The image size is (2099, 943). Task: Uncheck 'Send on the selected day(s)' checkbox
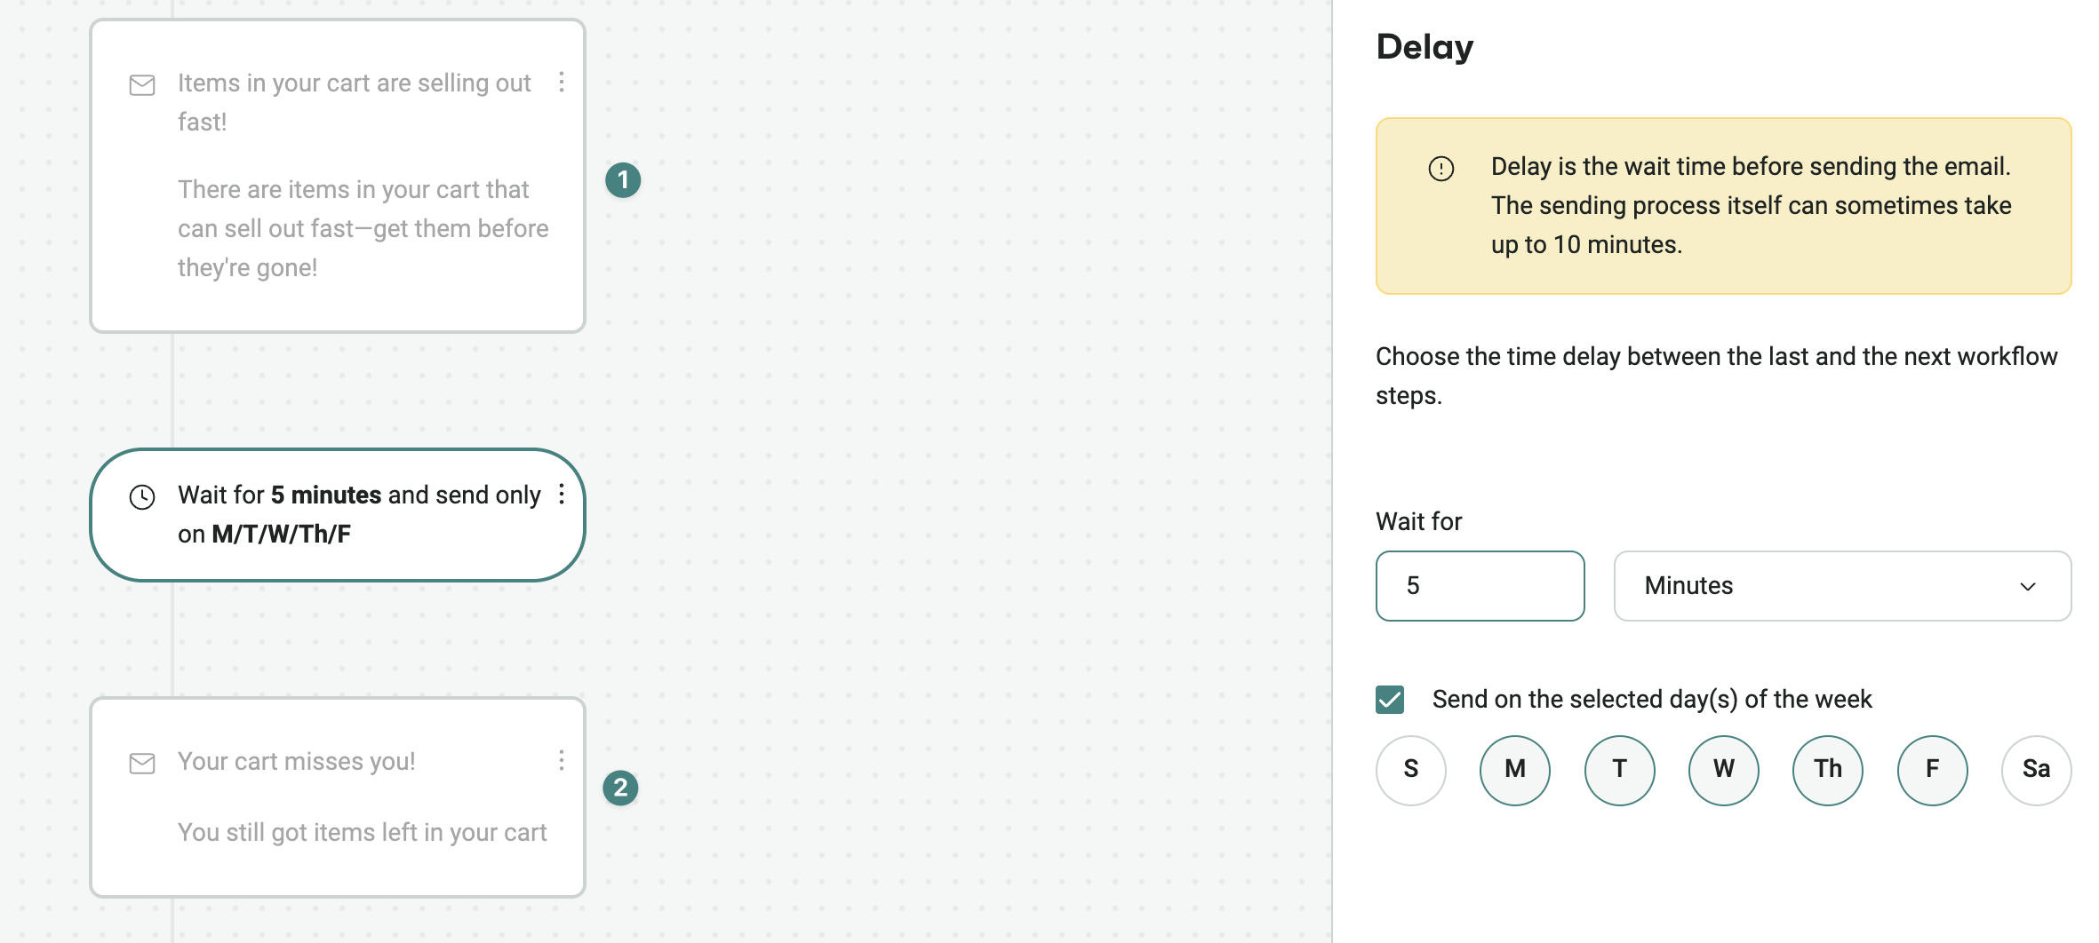tap(1390, 700)
